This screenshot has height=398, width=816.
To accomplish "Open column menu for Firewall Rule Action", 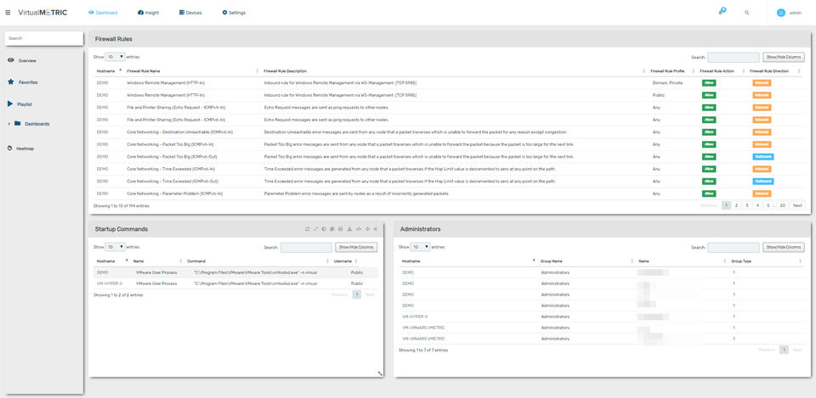I will 742,71.
